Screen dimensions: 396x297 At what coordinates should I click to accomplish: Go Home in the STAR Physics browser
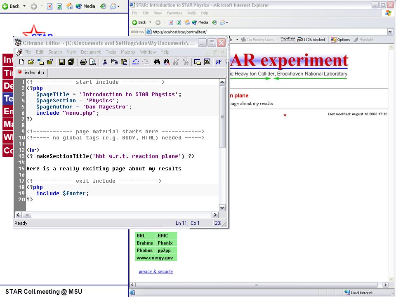pos(187,22)
